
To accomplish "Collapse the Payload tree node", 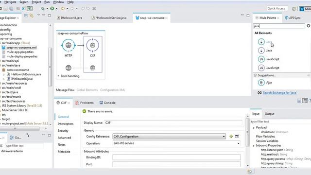I will (254, 128).
